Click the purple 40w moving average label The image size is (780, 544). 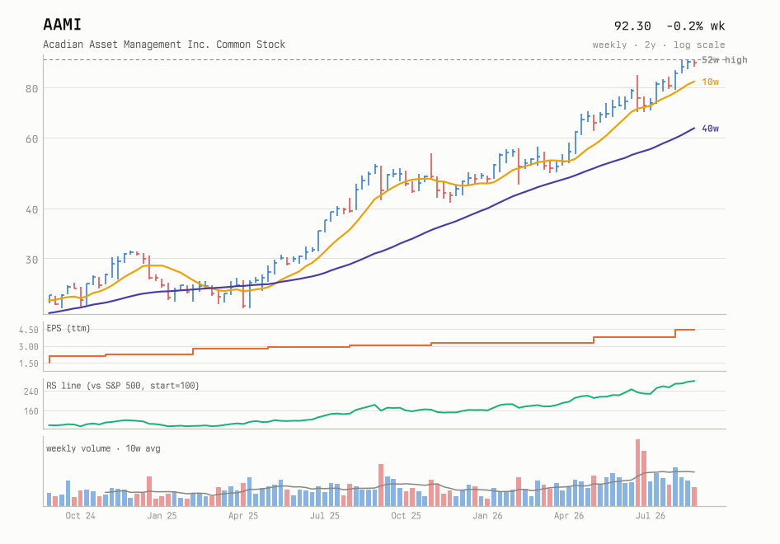(x=711, y=129)
